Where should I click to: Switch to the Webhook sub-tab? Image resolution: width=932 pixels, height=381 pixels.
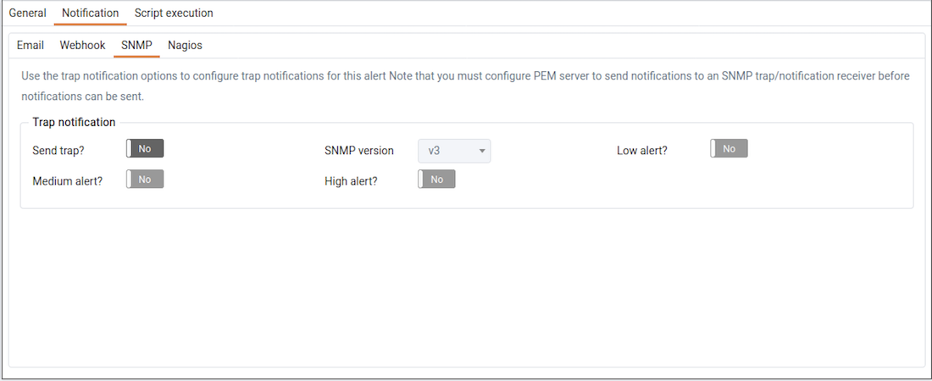(x=83, y=45)
